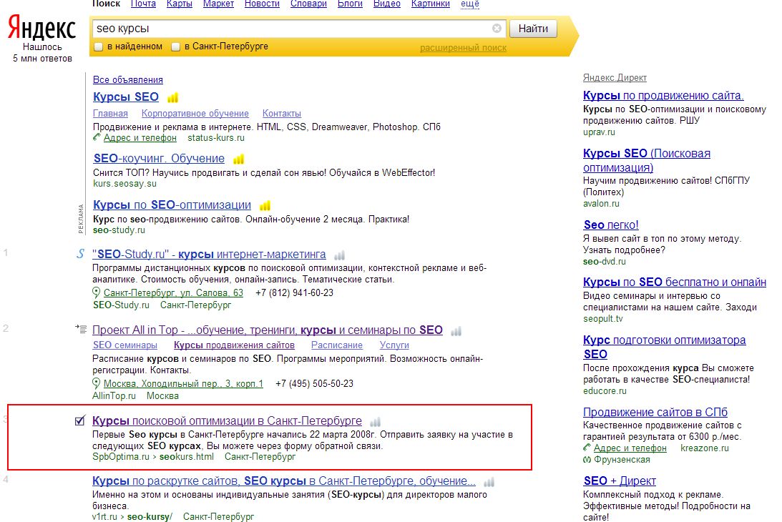This screenshot has width=782, height=522.
Task: Clear the search query with the X icon
Action: click(x=497, y=29)
